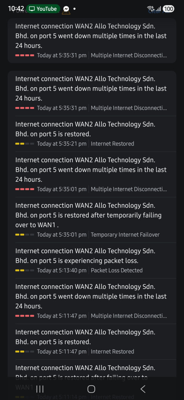Open multiple disconnections alert from 5:11:47 pm

[x=92, y=301]
